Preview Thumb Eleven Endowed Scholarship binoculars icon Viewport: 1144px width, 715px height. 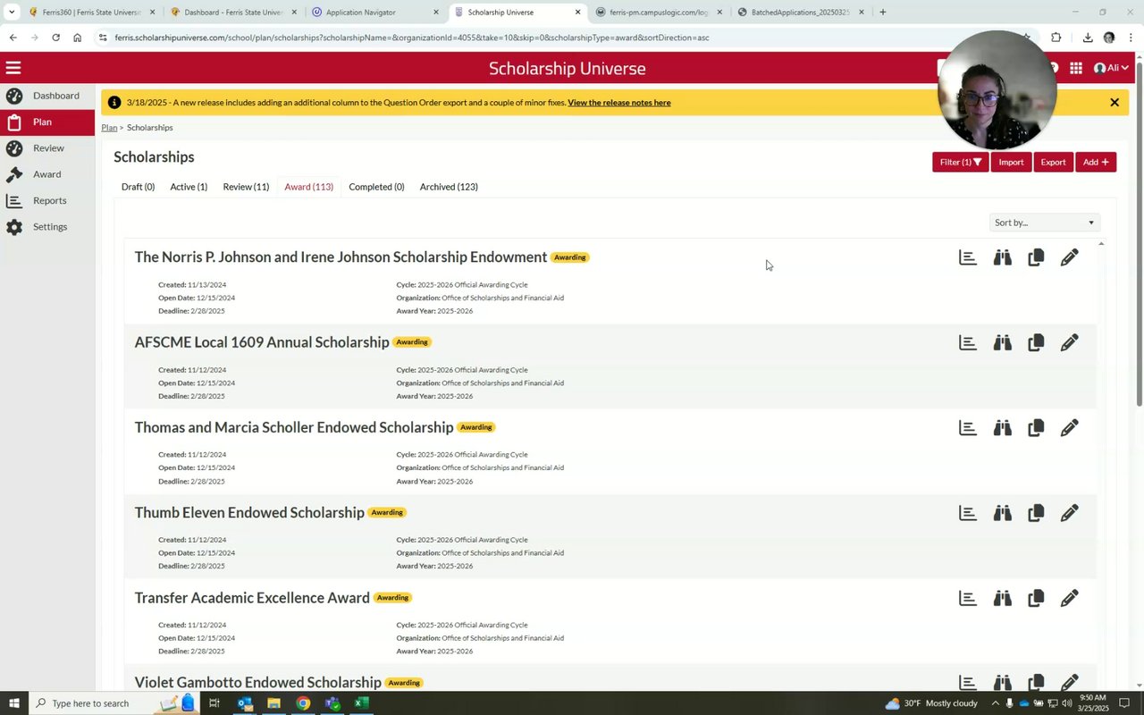(x=1002, y=513)
